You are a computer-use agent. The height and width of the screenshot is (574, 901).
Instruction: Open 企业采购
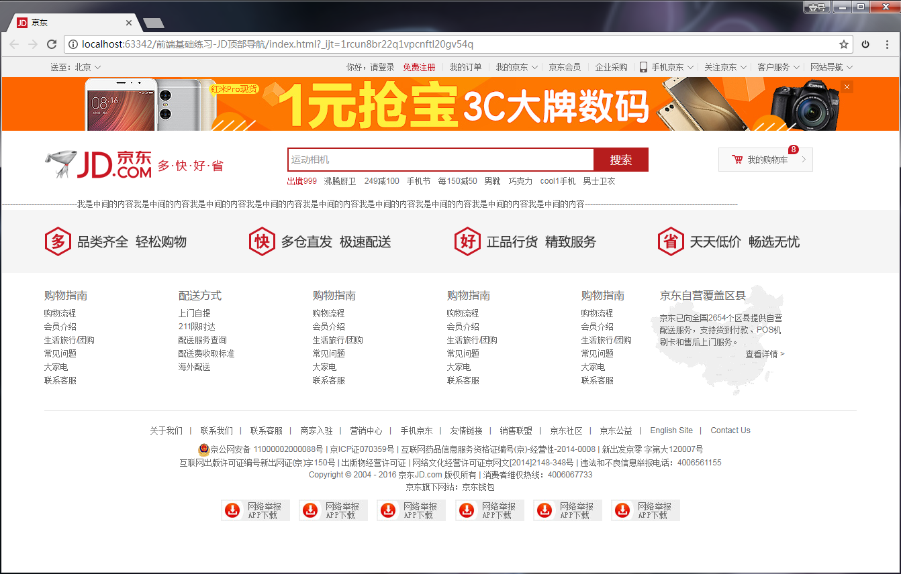pos(611,67)
